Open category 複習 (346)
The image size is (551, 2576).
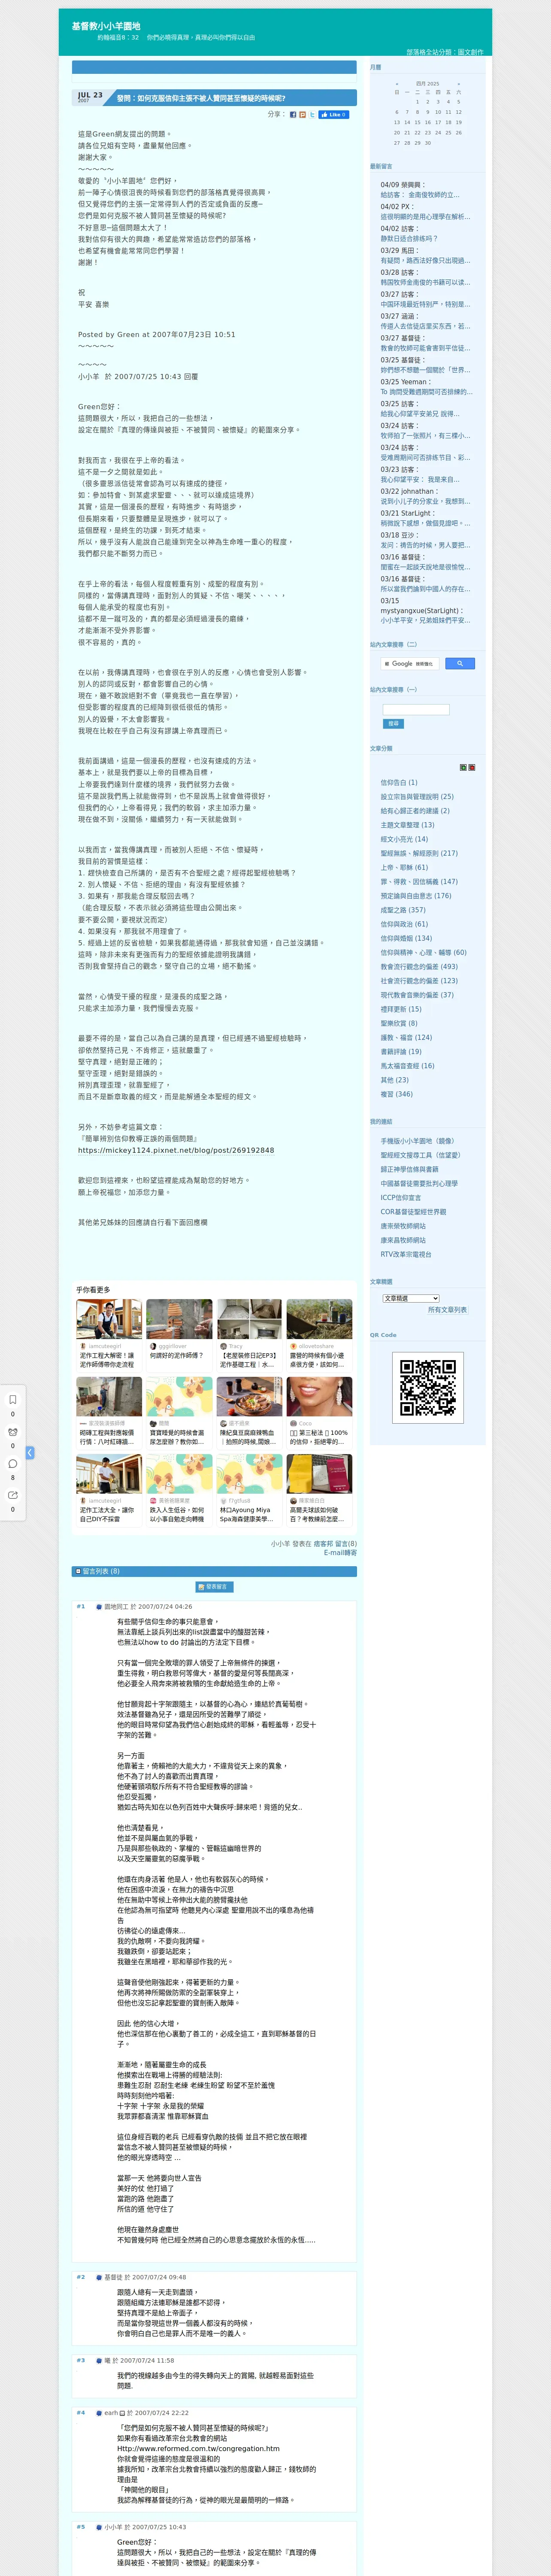click(x=396, y=1093)
